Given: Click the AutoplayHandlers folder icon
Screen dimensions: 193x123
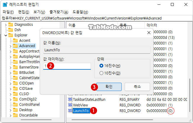Looking at the screenshot, I should [x=15, y=57].
